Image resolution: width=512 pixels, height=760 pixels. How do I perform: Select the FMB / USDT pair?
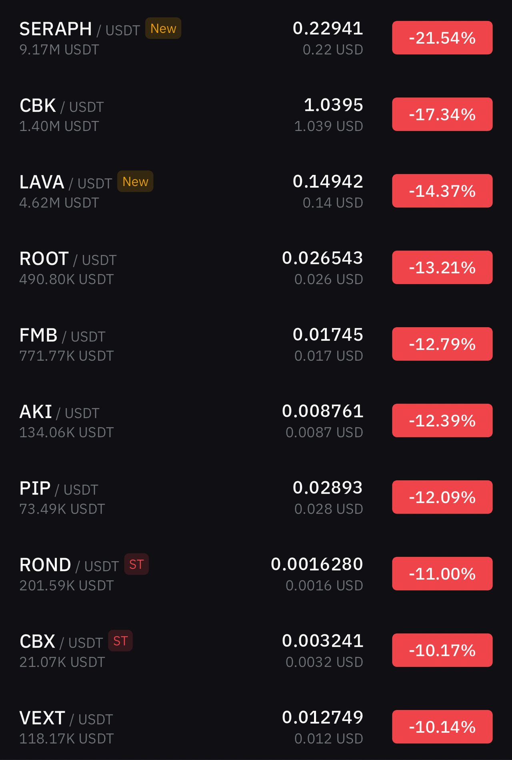tap(256, 344)
